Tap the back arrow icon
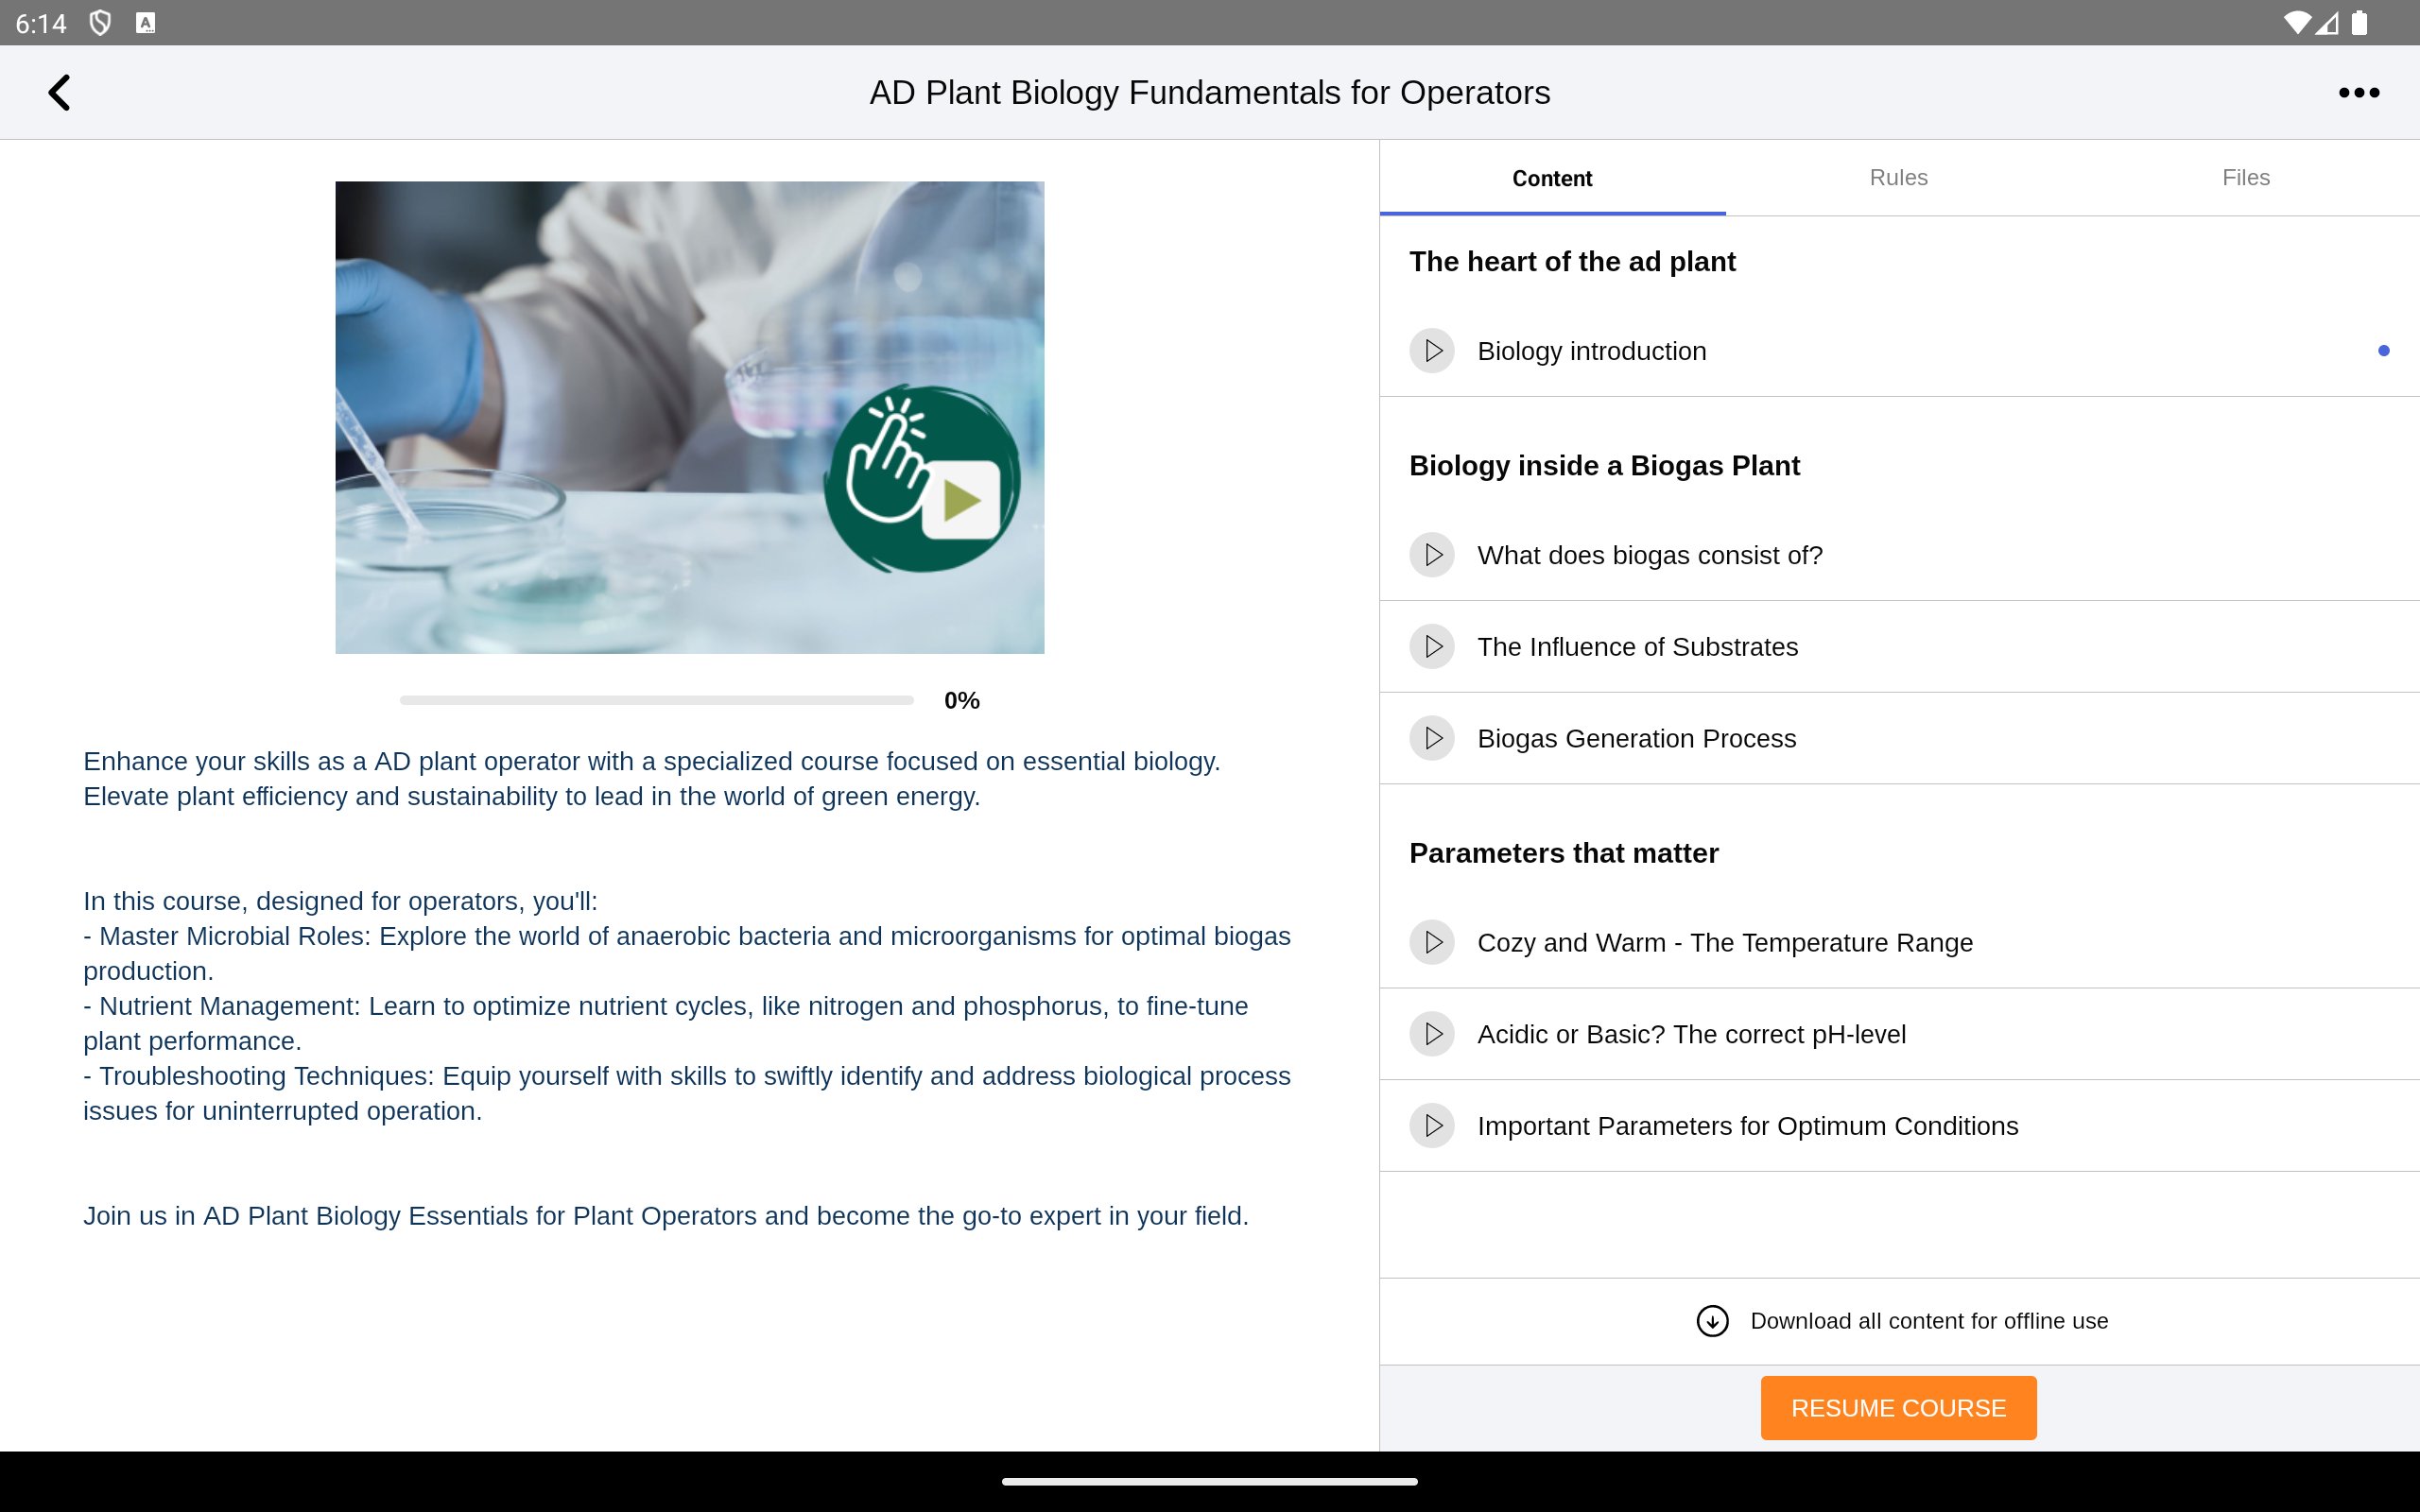The height and width of the screenshot is (1512, 2420). pos(60,93)
